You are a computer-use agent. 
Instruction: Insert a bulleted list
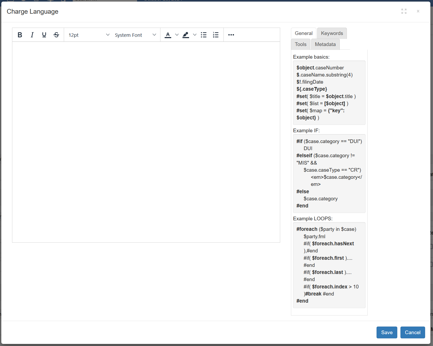tap(204, 35)
